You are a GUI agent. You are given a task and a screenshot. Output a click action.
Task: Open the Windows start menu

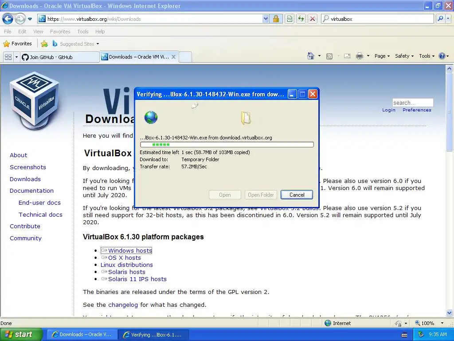[x=21, y=335]
